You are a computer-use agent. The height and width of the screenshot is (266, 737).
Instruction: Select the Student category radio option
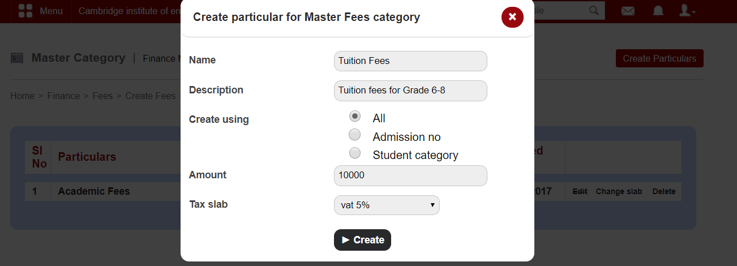[x=355, y=153]
